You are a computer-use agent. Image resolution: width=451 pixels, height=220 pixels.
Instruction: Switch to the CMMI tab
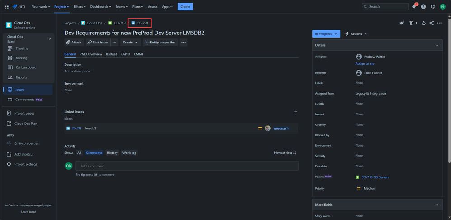click(138, 54)
